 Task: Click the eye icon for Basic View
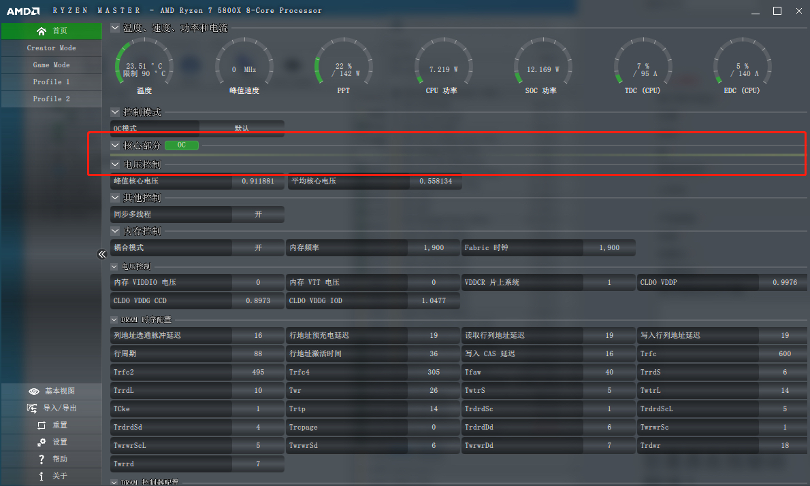click(x=34, y=392)
